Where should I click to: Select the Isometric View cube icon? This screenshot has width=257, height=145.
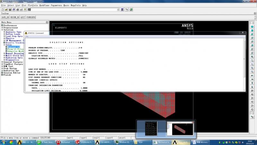[252, 27]
